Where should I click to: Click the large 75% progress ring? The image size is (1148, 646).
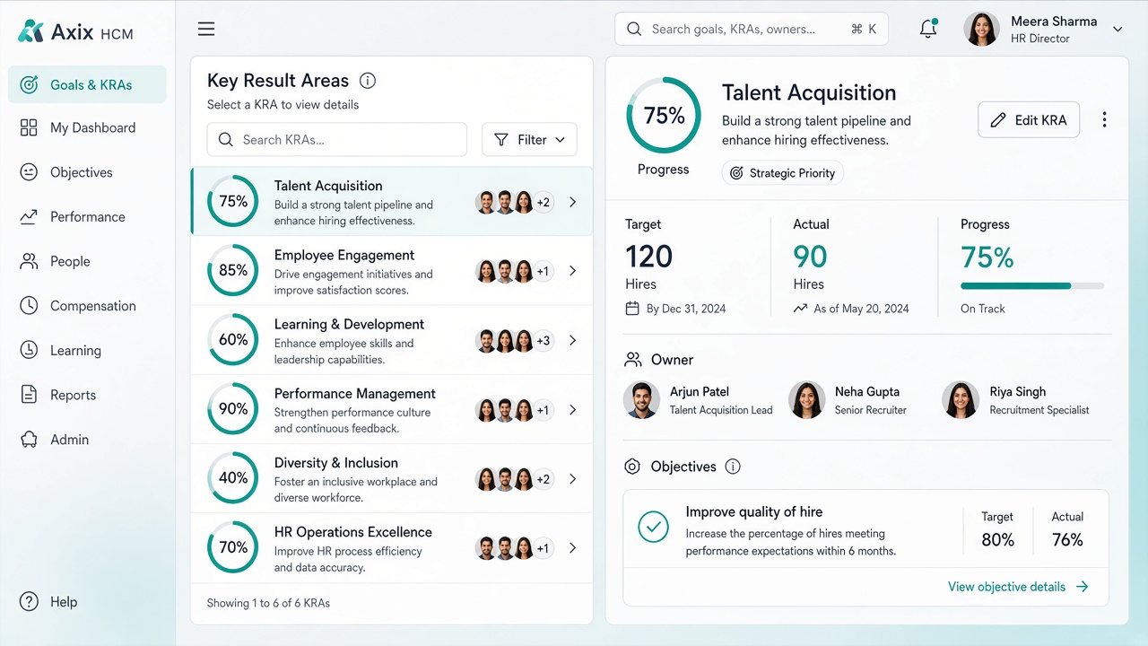coord(664,115)
